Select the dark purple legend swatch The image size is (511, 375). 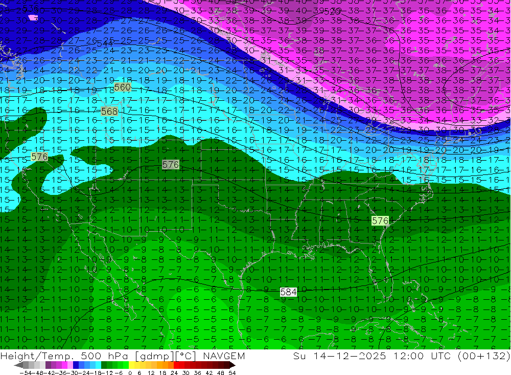(48, 365)
